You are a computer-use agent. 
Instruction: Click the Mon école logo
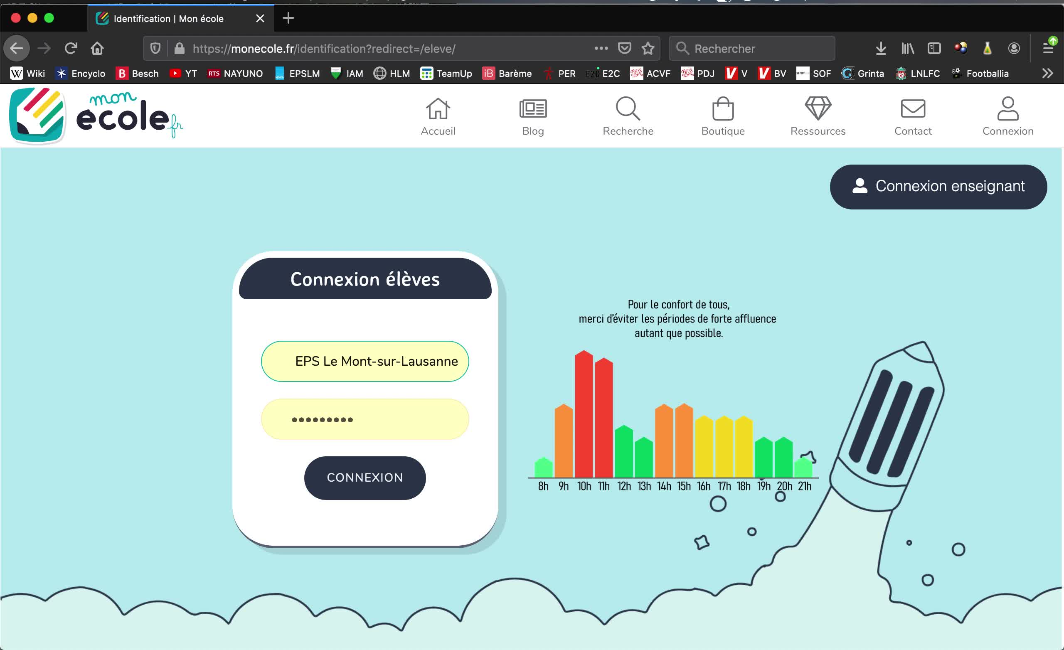click(x=96, y=115)
